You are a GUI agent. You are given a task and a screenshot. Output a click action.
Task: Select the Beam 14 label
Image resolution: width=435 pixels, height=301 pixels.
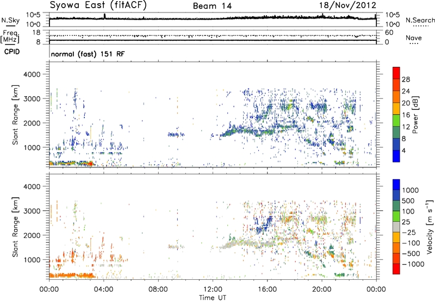(x=212, y=6)
